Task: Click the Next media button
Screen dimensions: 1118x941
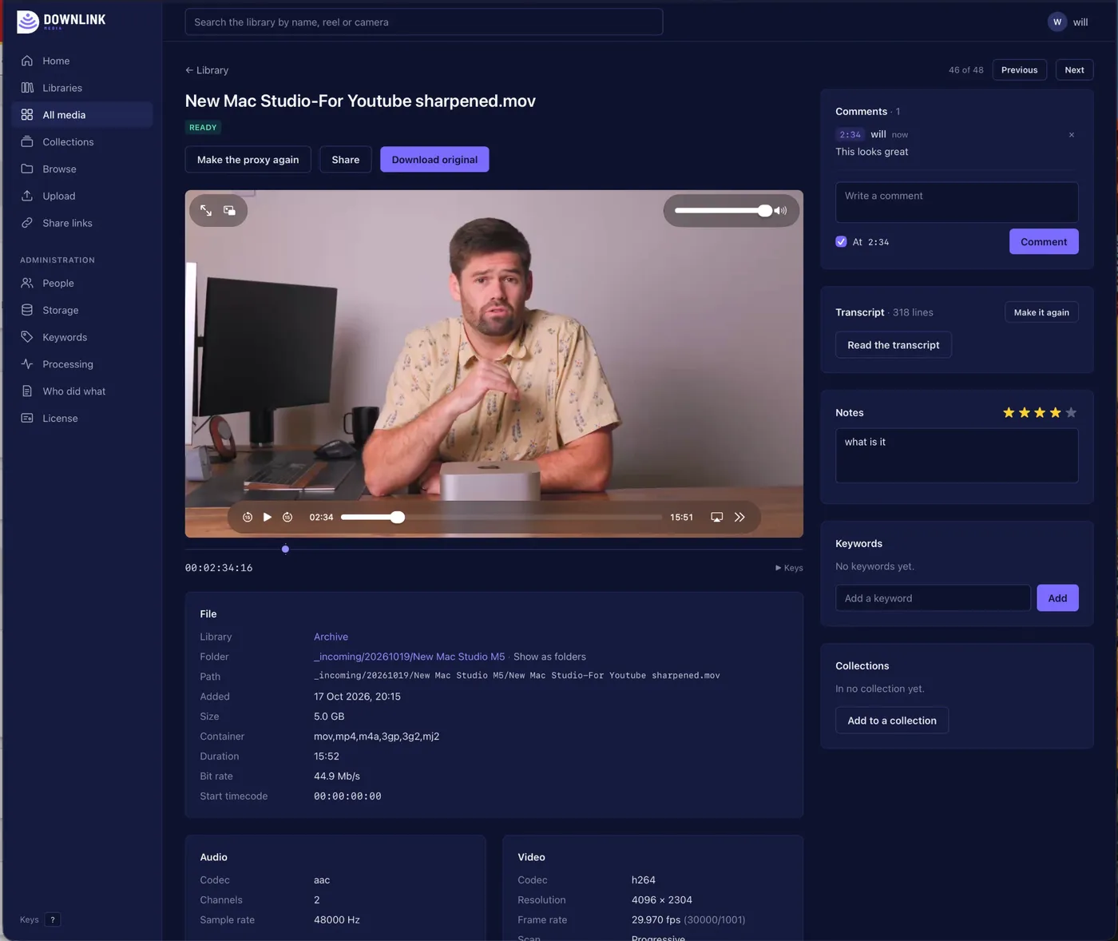Action: coord(1074,69)
